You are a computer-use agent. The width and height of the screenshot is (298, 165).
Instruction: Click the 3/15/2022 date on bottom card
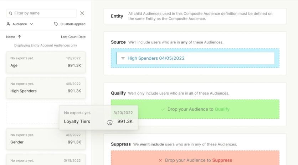[72, 161]
